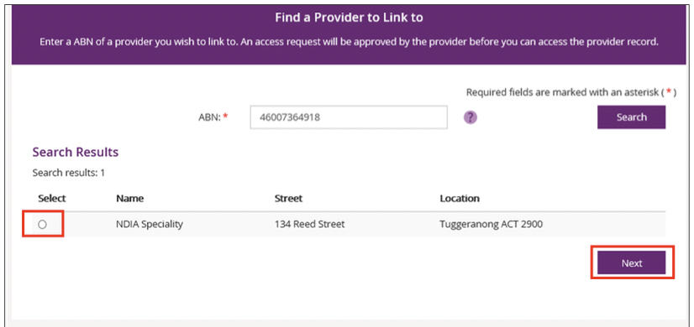Click the Location column header

click(460, 199)
